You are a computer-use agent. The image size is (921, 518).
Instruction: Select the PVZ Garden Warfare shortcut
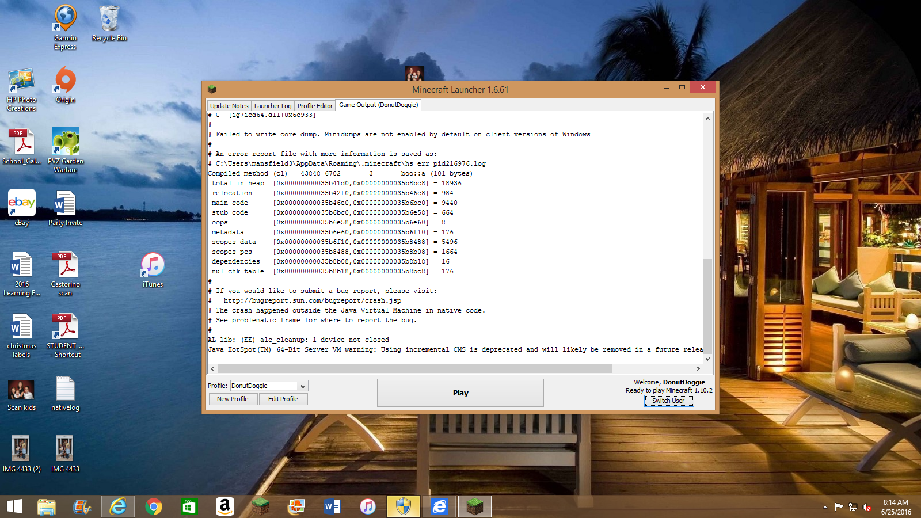(65, 150)
